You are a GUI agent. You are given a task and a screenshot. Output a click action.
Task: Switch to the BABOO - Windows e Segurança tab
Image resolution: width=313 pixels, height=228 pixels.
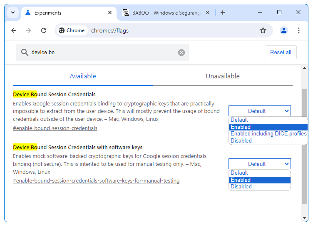(166, 13)
